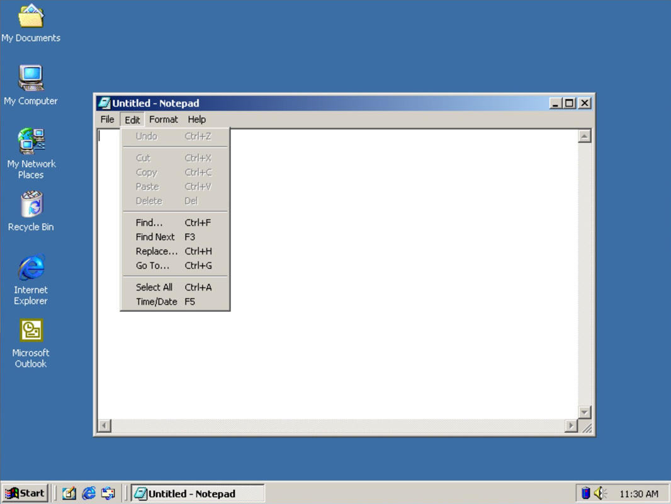This screenshot has width=671, height=504.
Task: Click the Notepad window resize grip
Action: pyautogui.click(x=586, y=427)
